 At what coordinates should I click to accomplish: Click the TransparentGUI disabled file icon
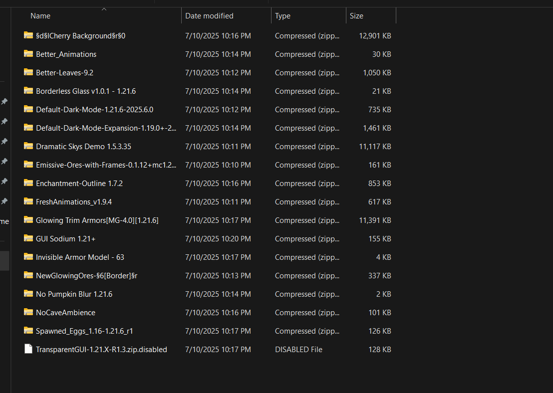[x=28, y=349]
